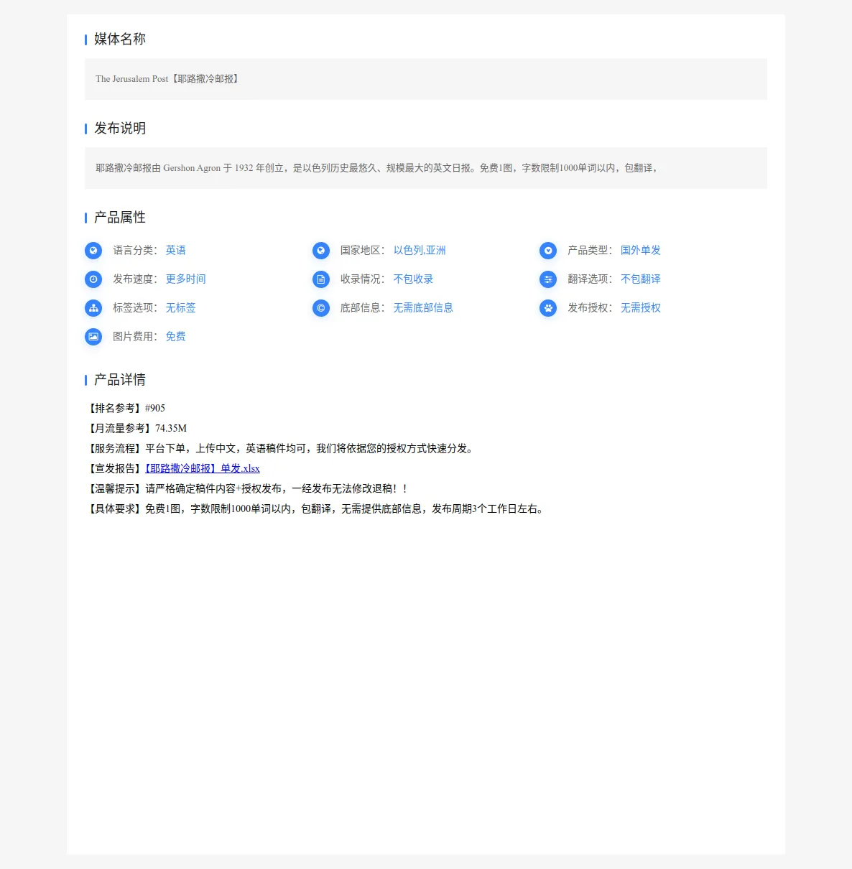
Task: Select the 国外单发 product type value
Action: click(x=641, y=250)
